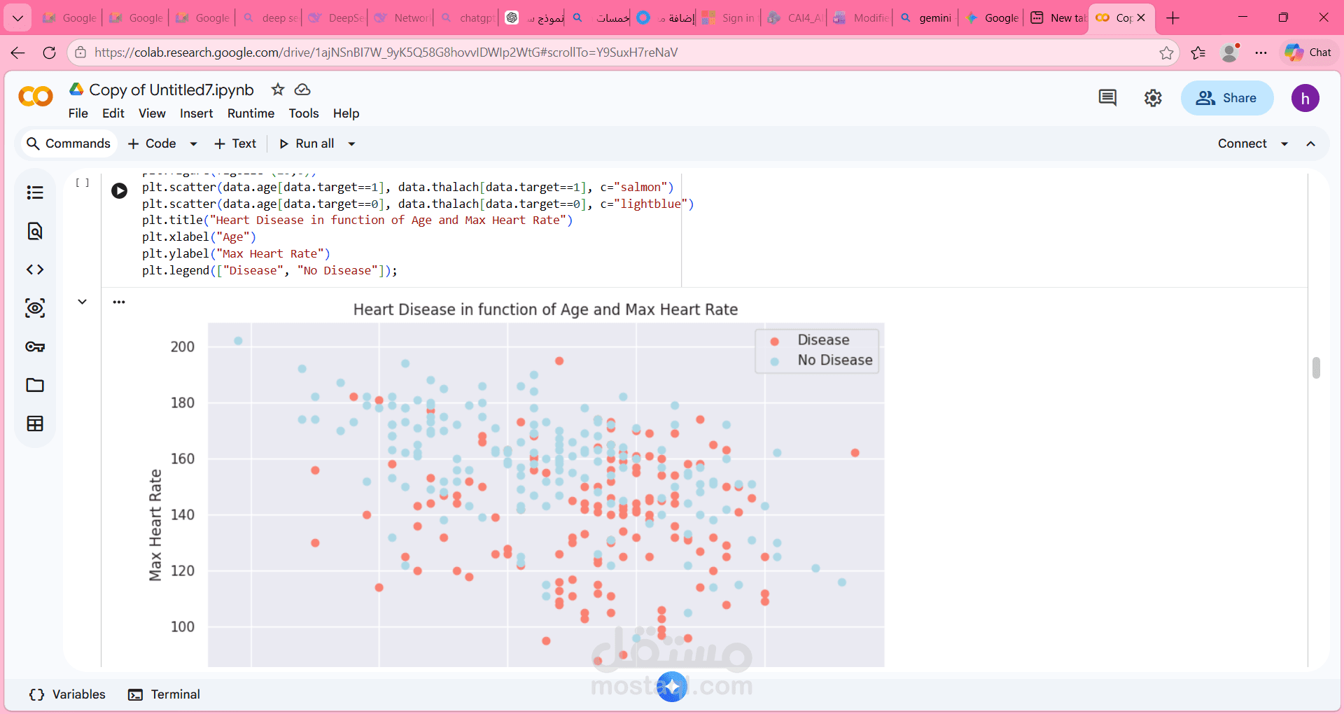Open the Secrets panel using the key icon

click(x=35, y=346)
